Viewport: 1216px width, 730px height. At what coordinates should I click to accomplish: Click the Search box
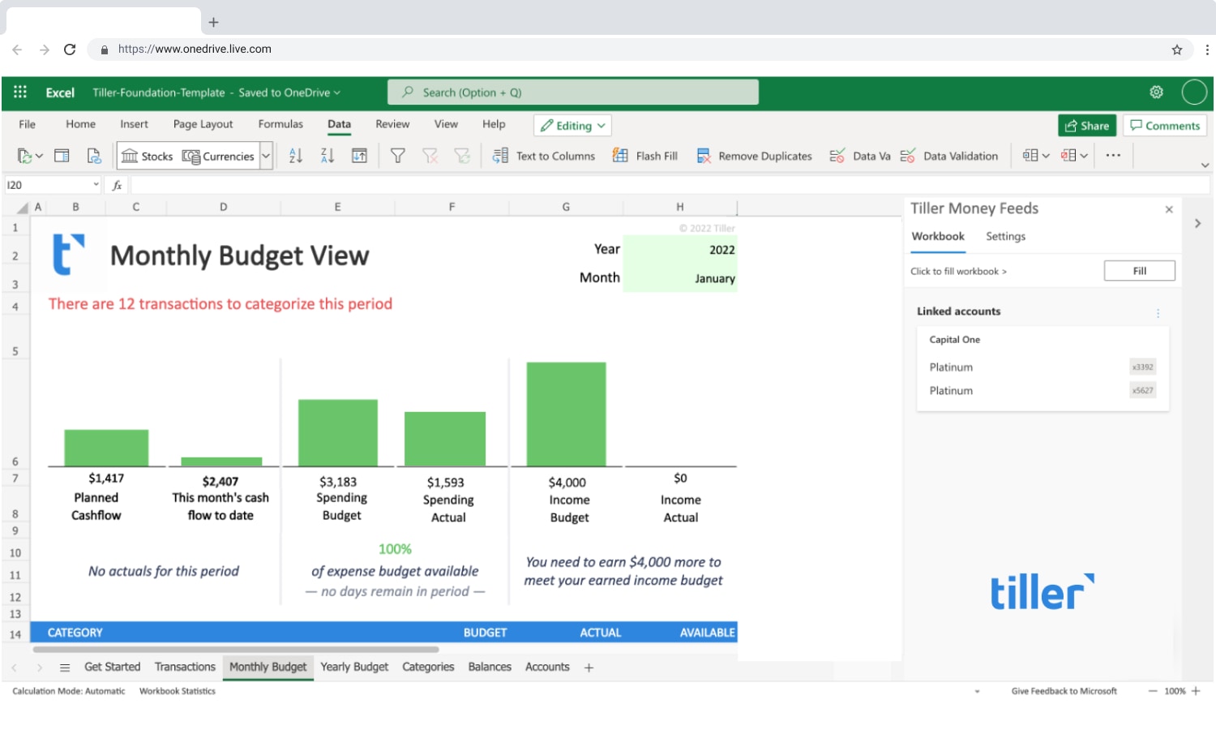573,92
